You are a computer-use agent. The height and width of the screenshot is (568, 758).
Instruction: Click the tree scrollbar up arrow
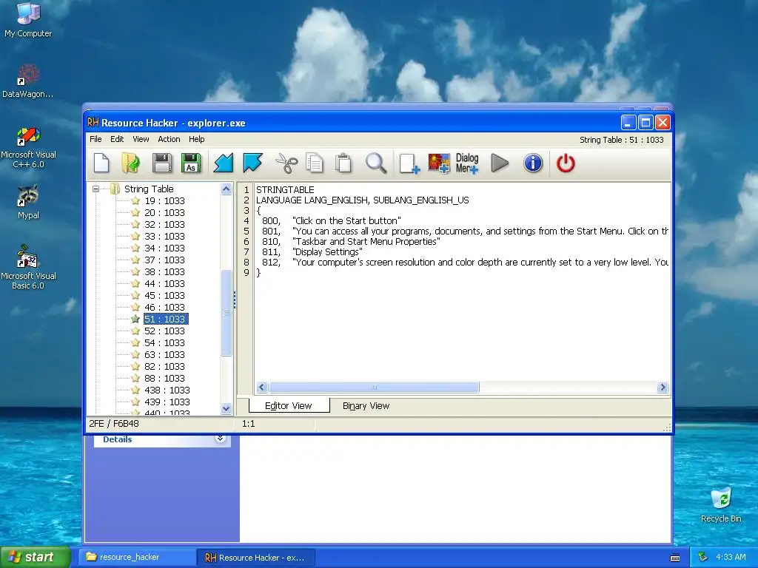click(227, 189)
